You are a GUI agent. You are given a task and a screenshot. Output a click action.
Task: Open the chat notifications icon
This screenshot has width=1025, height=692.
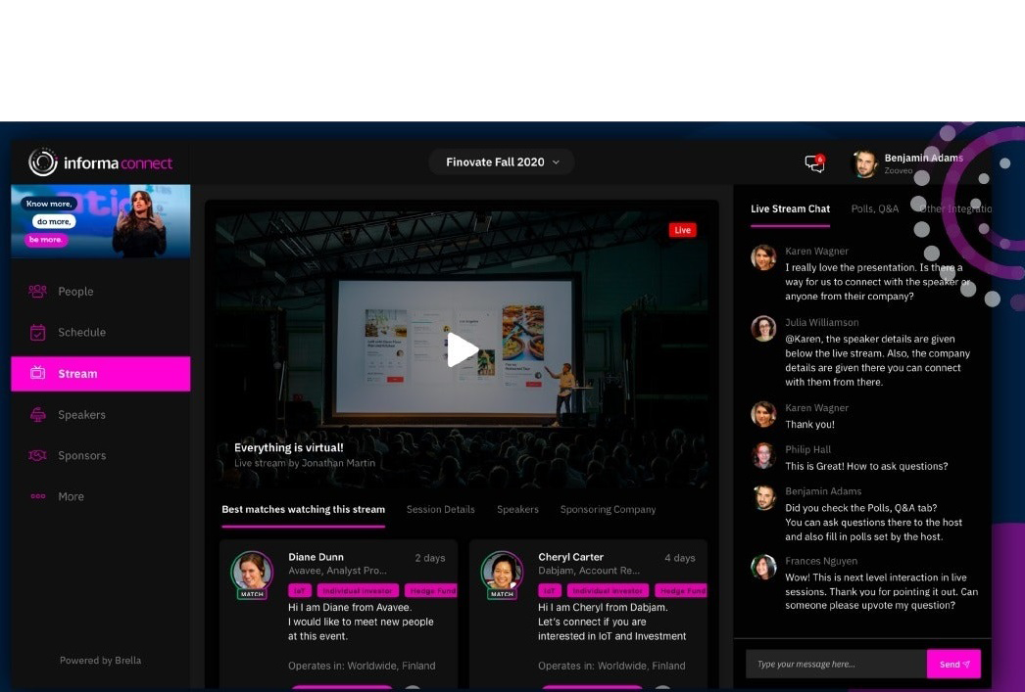pos(814,163)
